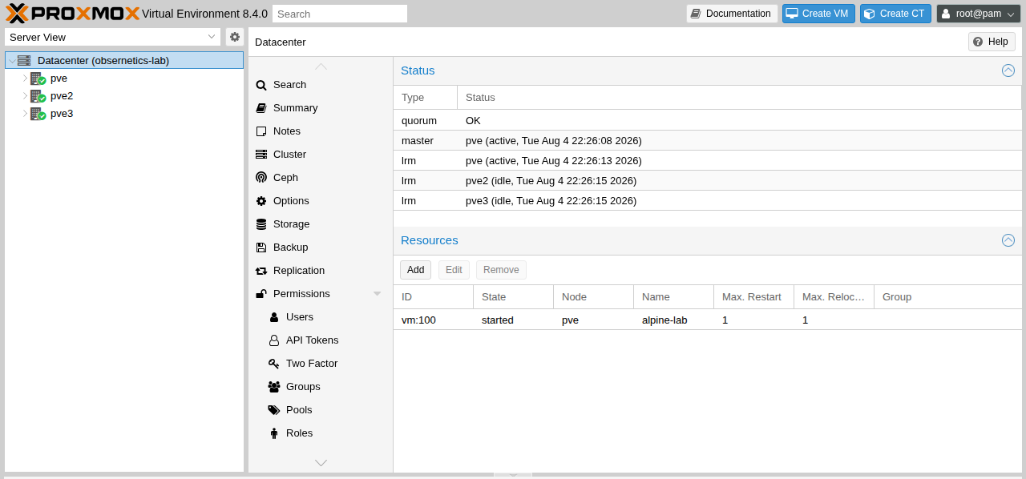Expand the pve3 node in tree
This screenshot has width=1026, height=479.
(25, 114)
